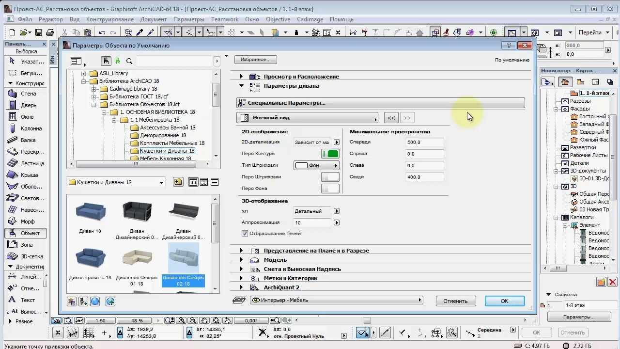Expand Просмотр и Расположение panel
This screenshot has height=349, width=620.
tap(242, 77)
